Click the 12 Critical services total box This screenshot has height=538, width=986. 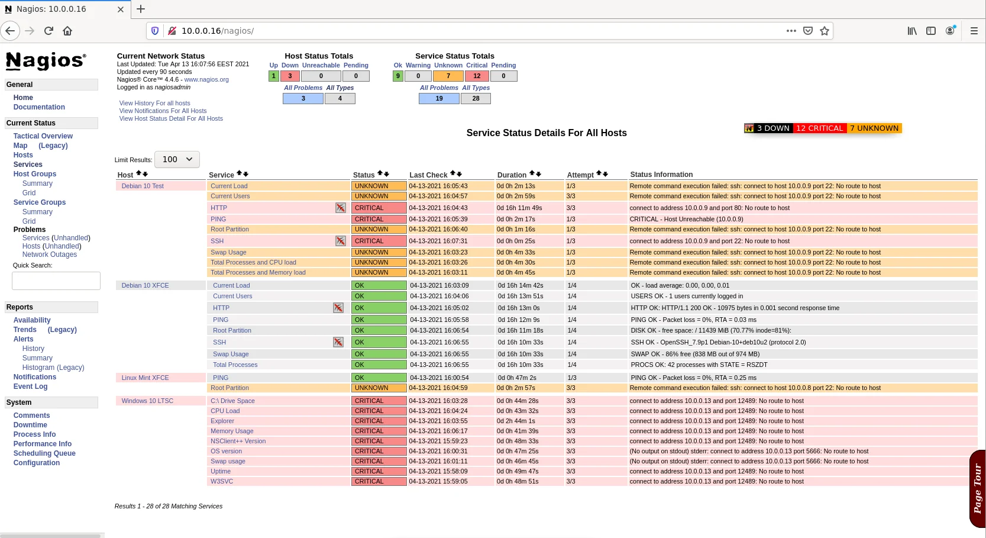(477, 76)
